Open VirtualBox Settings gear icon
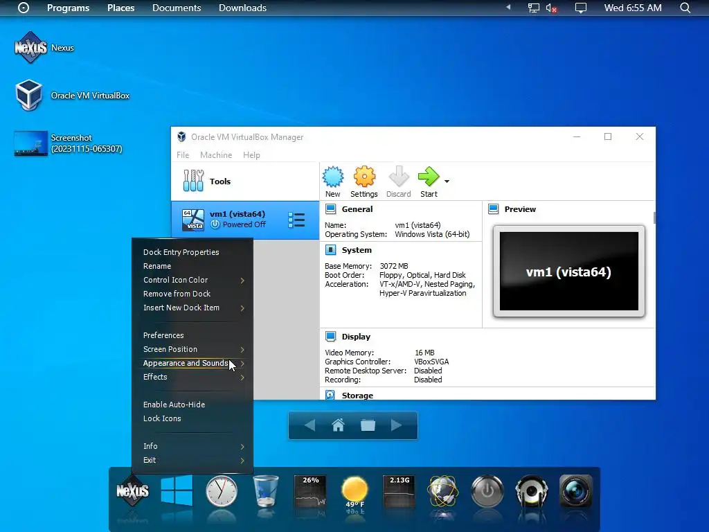The height and width of the screenshot is (532, 709). tap(364, 177)
